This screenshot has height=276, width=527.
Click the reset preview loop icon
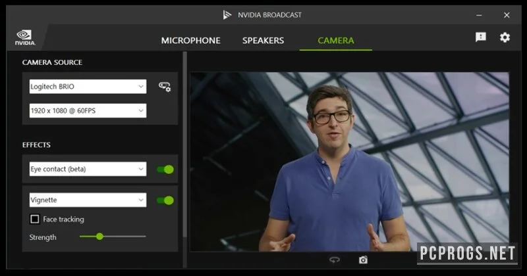tap(335, 260)
